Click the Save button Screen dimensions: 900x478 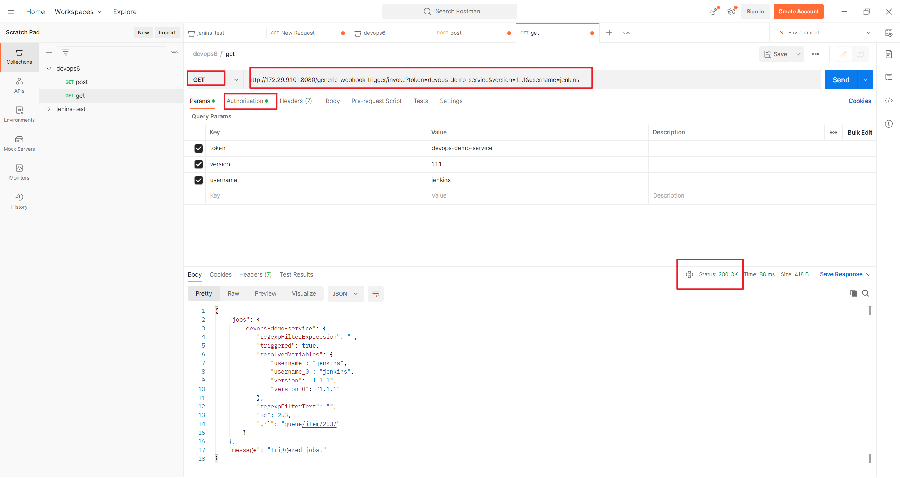(775, 54)
